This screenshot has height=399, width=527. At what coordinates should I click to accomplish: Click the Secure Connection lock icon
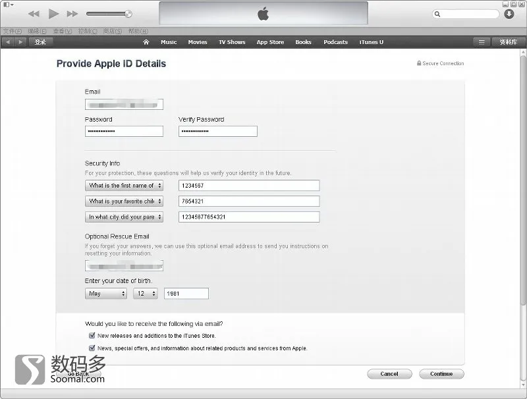(419, 63)
